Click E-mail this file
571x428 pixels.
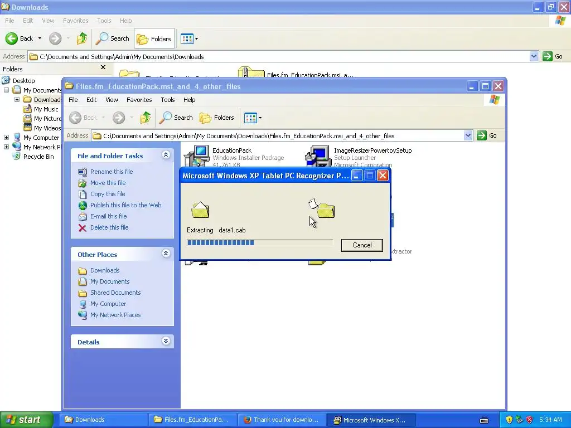109,216
